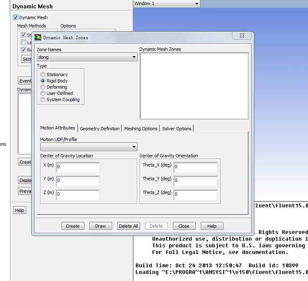Open the Window 1 dropdown
The image size is (308, 281).
167,4
